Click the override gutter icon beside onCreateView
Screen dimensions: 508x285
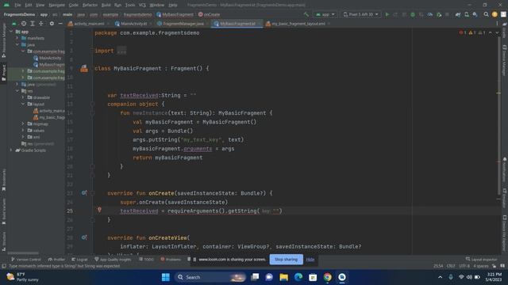pos(84,237)
